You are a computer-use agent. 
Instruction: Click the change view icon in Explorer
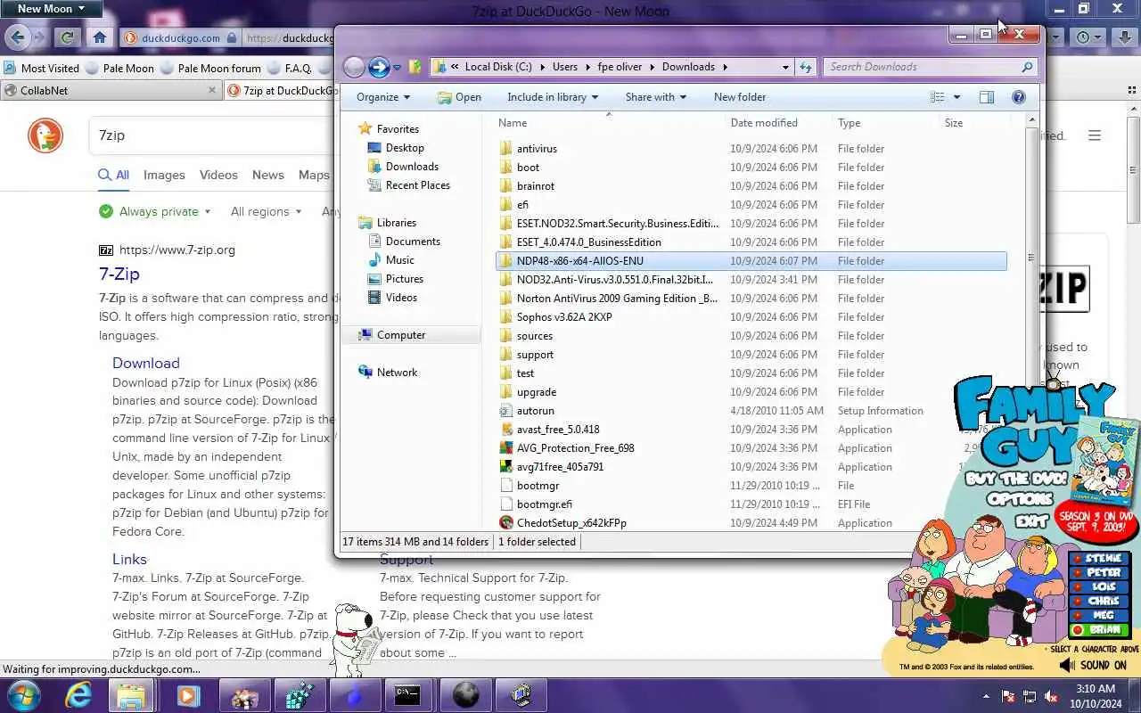pyautogui.click(x=937, y=97)
